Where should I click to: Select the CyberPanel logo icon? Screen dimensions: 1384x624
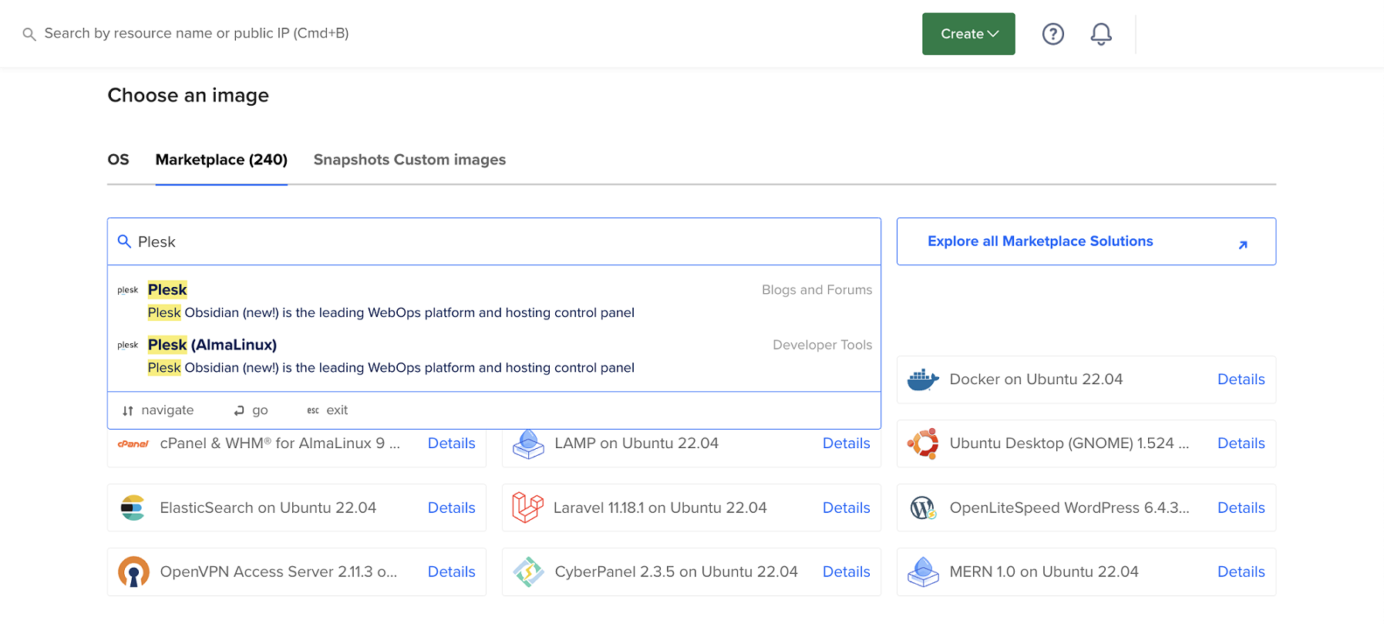(528, 572)
